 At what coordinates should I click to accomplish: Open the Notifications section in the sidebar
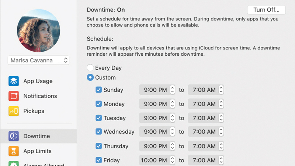click(40, 96)
